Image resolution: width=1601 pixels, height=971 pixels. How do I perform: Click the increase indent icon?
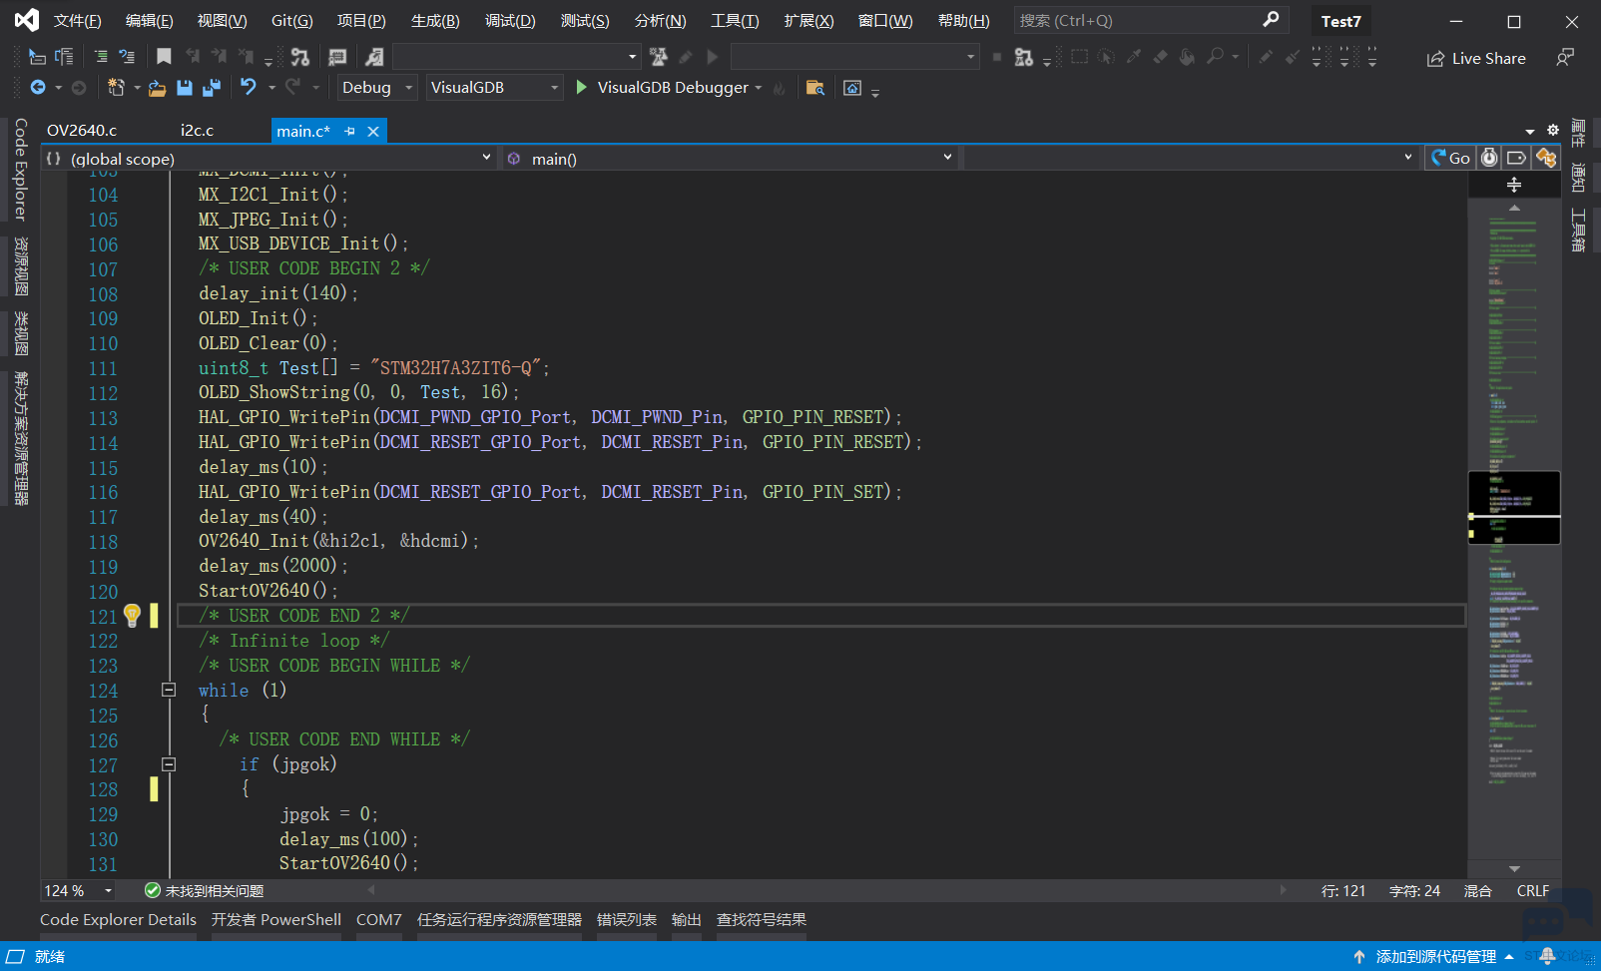tap(101, 57)
